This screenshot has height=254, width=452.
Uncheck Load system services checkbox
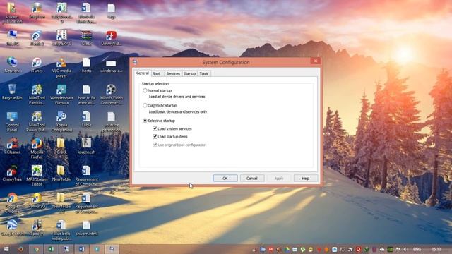point(155,128)
